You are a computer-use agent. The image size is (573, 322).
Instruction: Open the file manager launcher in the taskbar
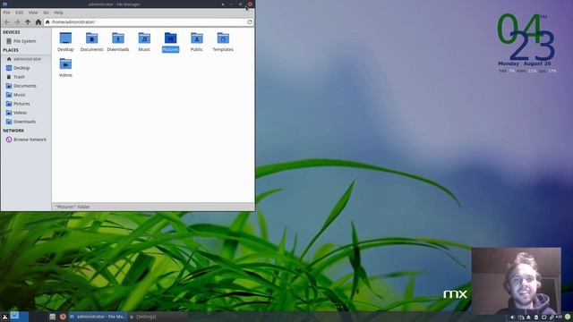(52, 317)
